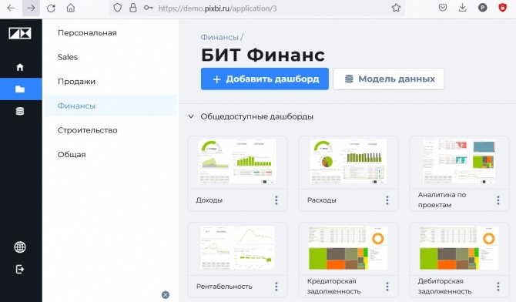This screenshot has width=516, height=302.
Task: Collapse the Общедоступные дашборды section
Action: (191, 116)
